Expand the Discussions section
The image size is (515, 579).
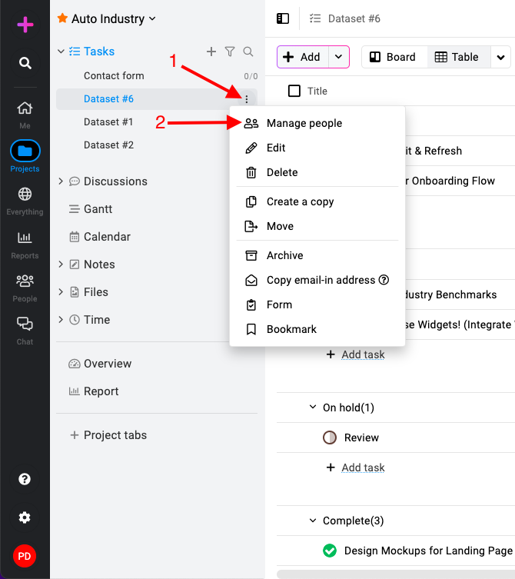tap(61, 181)
